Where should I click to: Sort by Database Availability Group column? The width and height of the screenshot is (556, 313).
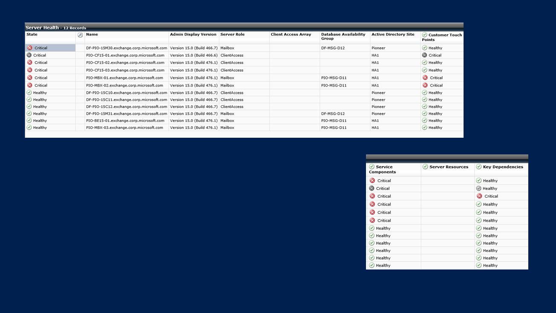point(343,37)
